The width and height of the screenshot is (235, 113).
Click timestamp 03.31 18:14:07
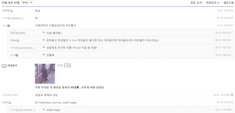coord(225,25)
